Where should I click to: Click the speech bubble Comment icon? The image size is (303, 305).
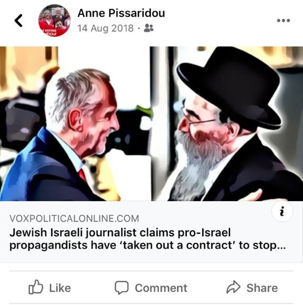pyautogui.click(x=121, y=288)
